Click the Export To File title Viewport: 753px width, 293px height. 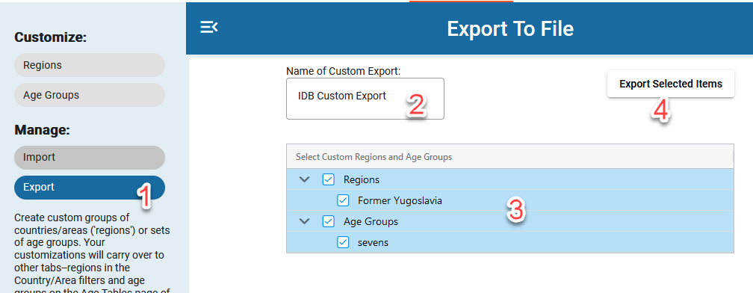click(x=510, y=29)
